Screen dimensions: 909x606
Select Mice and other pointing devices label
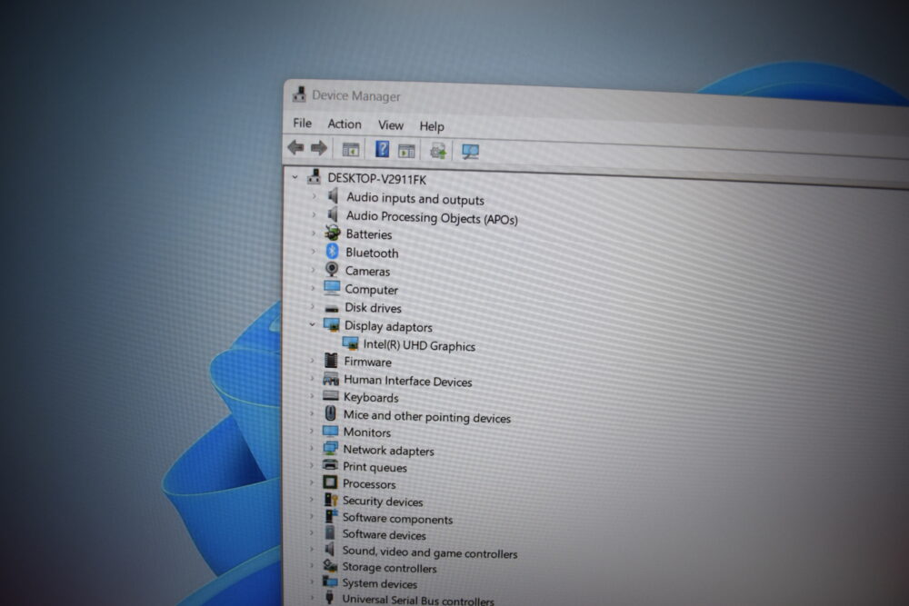click(x=427, y=416)
